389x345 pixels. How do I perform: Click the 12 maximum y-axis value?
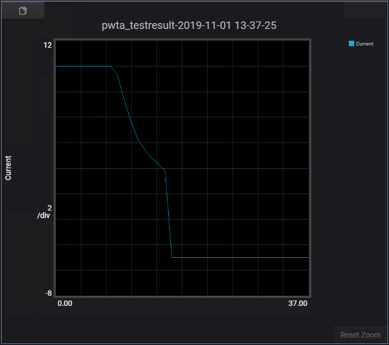tap(48, 45)
